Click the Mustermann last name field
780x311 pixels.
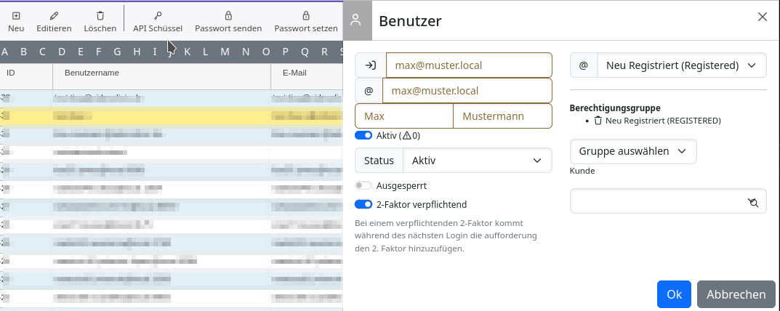[502, 116]
